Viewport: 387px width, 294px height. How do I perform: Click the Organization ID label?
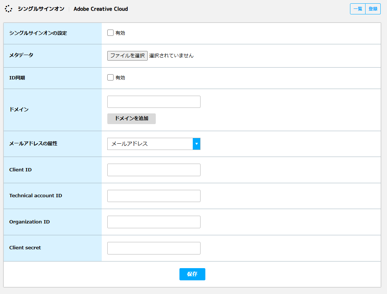pos(29,222)
